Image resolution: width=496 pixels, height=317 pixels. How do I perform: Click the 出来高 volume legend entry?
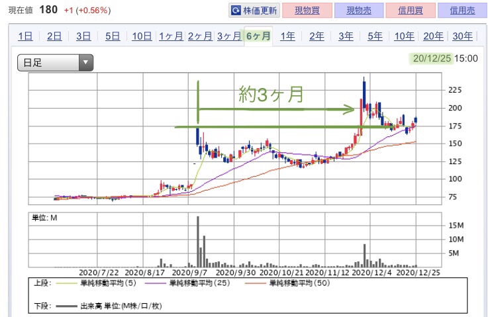[121, 306]
